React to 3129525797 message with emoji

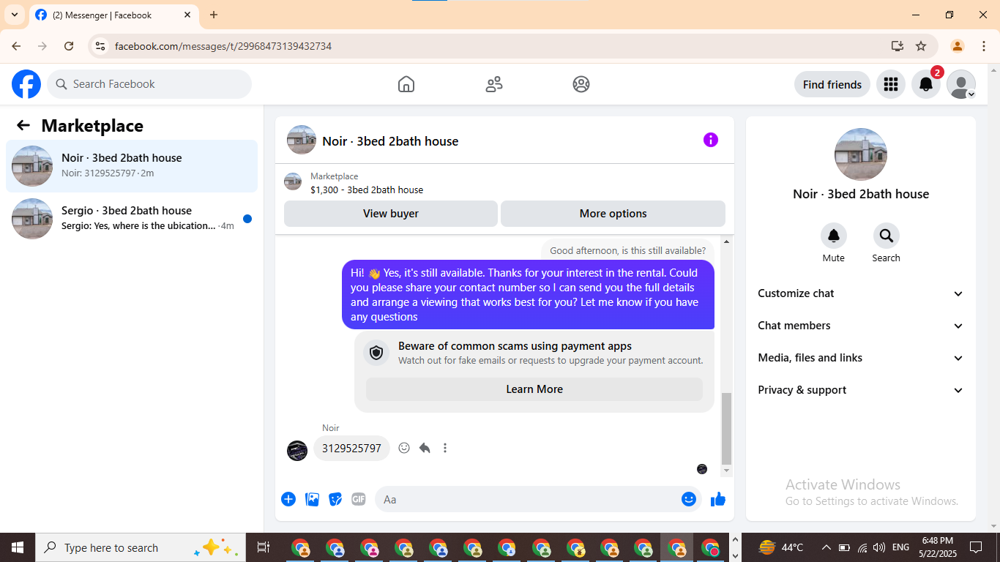point(404,448)
